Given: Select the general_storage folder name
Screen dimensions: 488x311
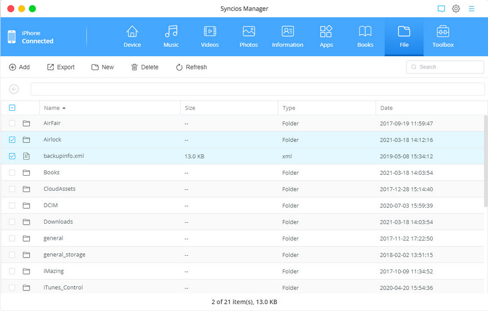Looking at the screenshot, I should click(x=64, y=255).
